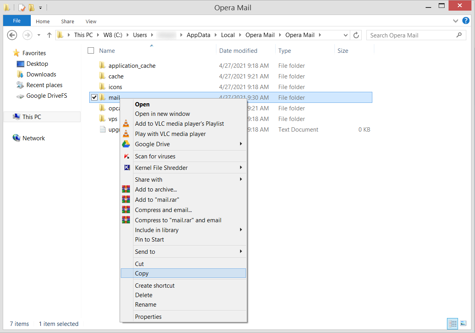
Task: Click the WinRAR icon beside Add to archive
Action: [x=126, y=190]
